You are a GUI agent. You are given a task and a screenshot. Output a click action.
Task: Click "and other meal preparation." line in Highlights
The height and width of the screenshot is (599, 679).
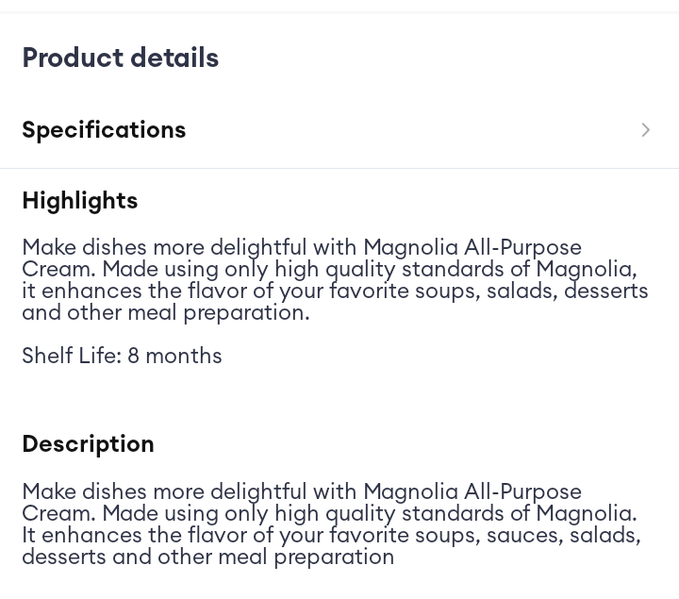click(166, 313)
